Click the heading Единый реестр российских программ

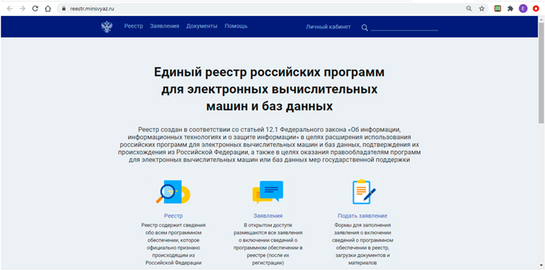pyautogui.click(x=270, y=89)
